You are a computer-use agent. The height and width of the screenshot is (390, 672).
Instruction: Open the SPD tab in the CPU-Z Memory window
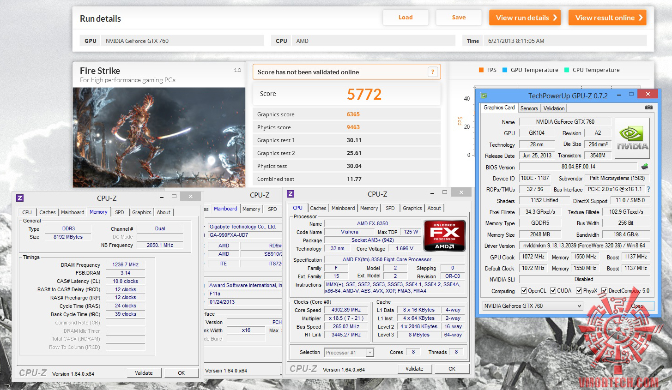pyautogui.click(x=120, y=212)
